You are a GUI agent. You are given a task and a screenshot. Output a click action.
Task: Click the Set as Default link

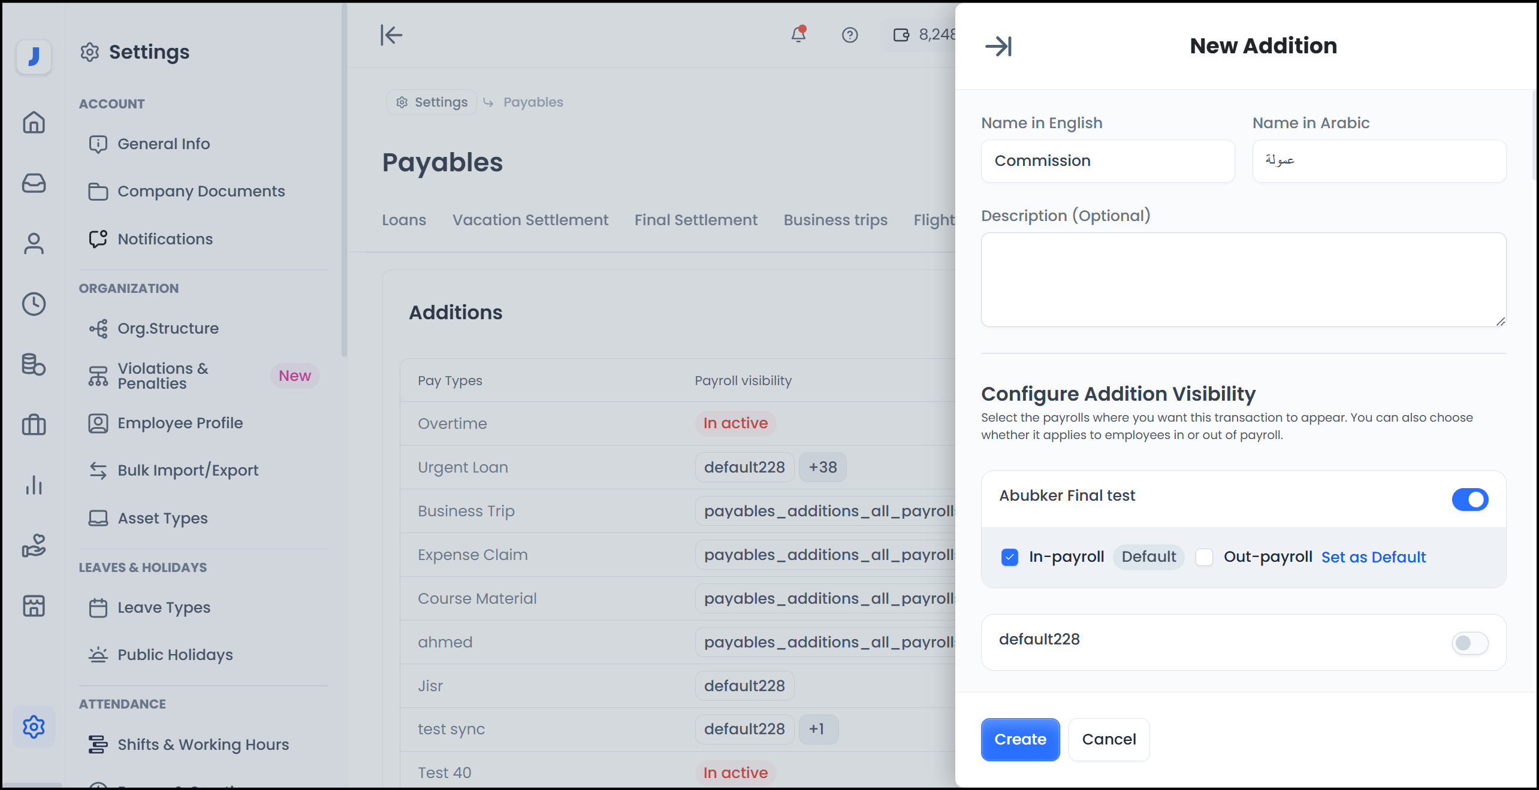point(1373,557)
